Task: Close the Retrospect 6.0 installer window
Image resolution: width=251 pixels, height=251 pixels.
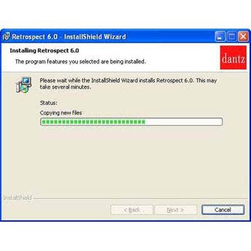Action: click(x=243, y=36)
